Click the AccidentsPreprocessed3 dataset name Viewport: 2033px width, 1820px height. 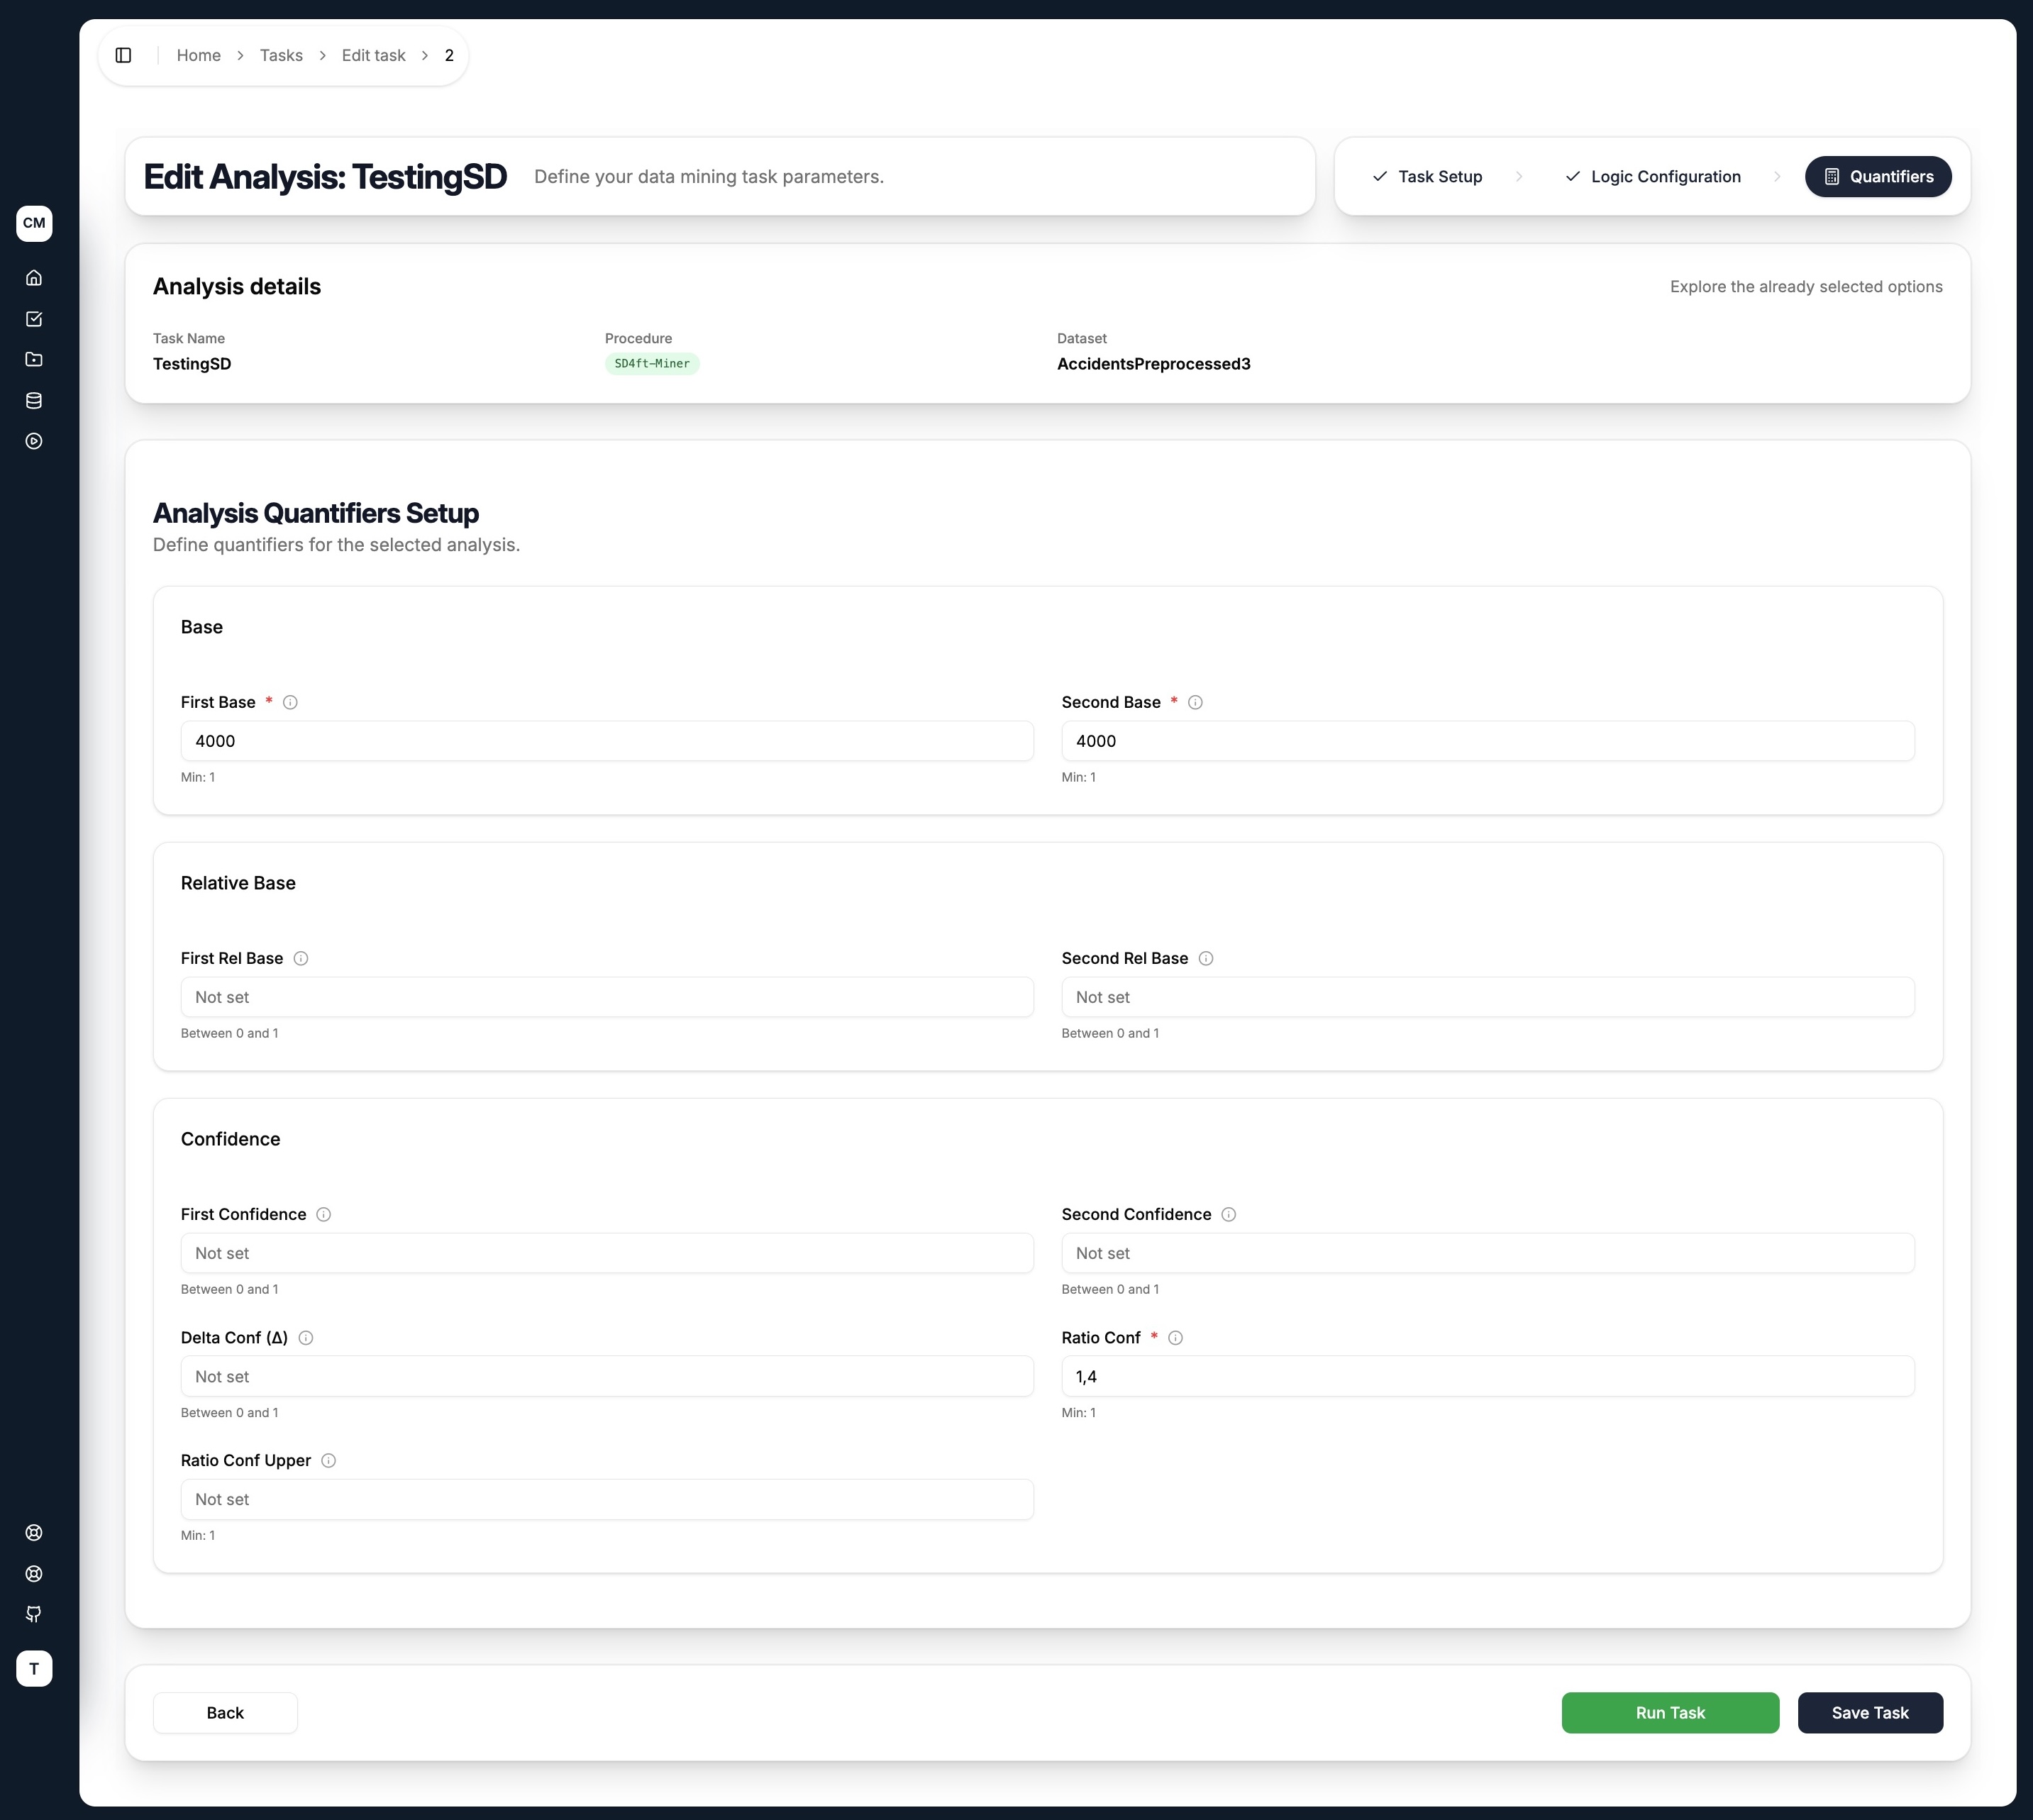click(1154, 364)
